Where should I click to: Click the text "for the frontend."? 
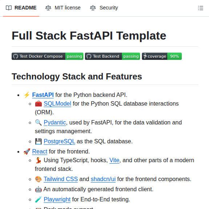tap(69, 151)
